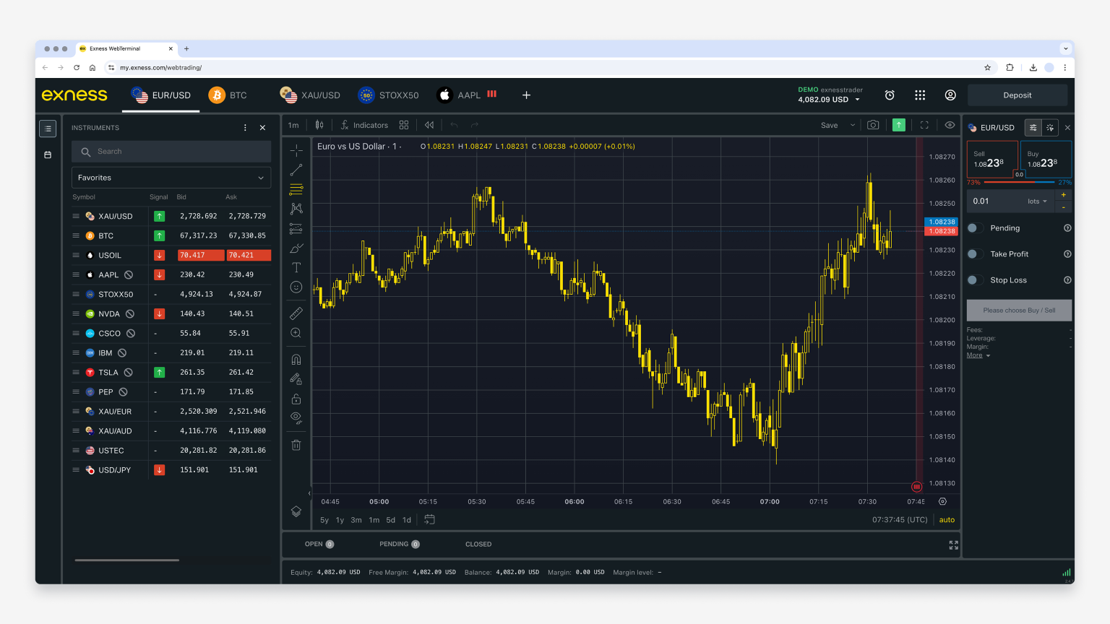1110x624 pixels.
Task: Choose the pattern drawing tool
Action: coord(296,209)
